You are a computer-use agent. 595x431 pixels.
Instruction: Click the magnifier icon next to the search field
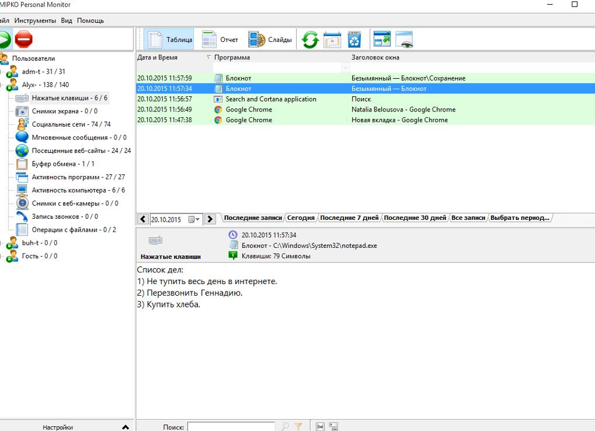click(x=285, y=426)
